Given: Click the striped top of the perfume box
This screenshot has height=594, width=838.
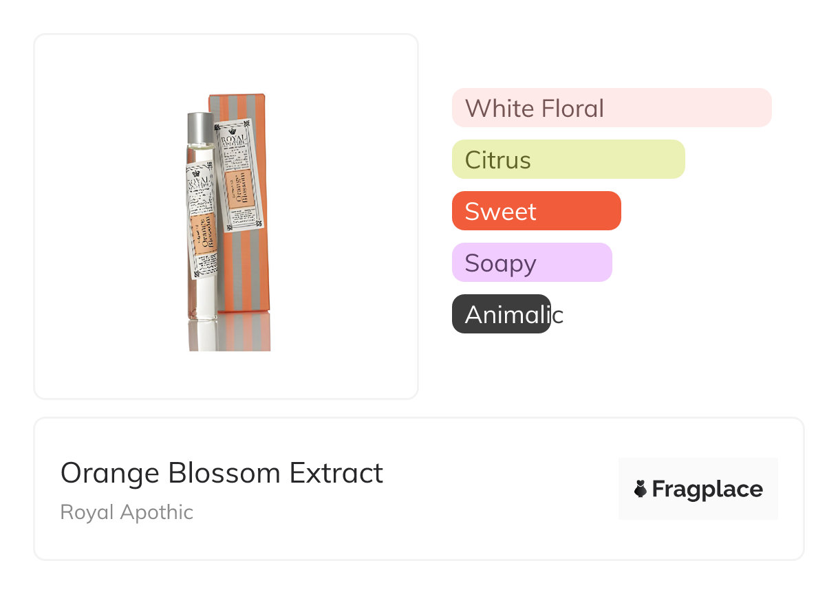Looking at the screenshot, I should pos(237,103).
